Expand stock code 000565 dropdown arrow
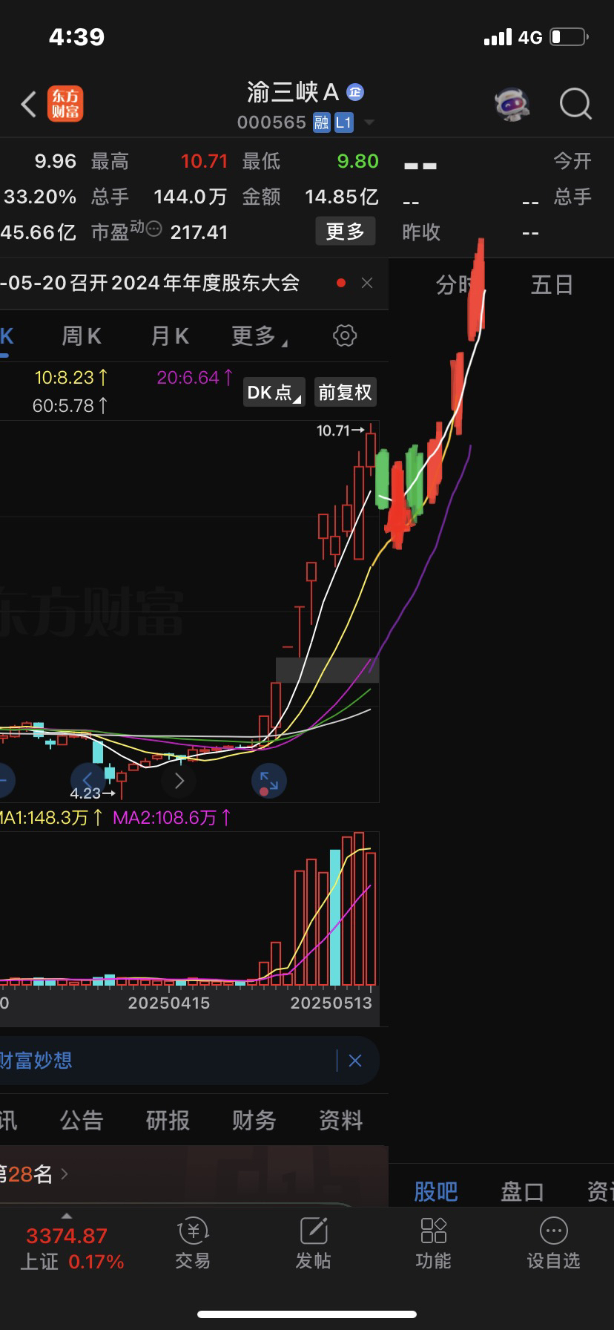Viewport: 614px width, 1330px height. (369, 122)
